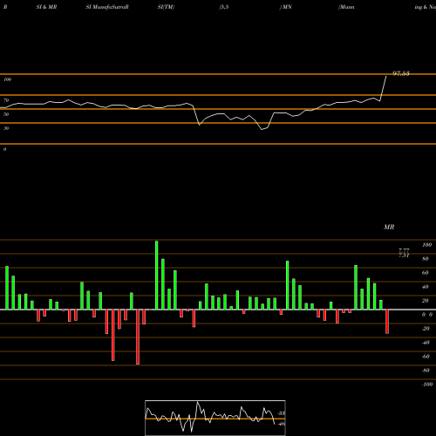Click the last red bar in MR chart
Viewport: 436px width, 436px height.
click(x=387, y=322)
